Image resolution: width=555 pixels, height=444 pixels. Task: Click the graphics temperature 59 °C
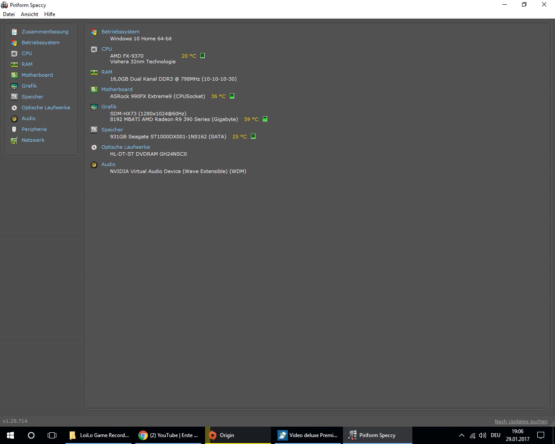(251, 119)
